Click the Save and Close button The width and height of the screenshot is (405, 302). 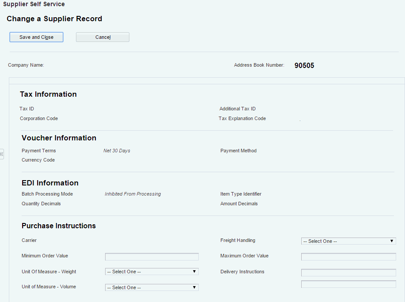coord(36,37)
